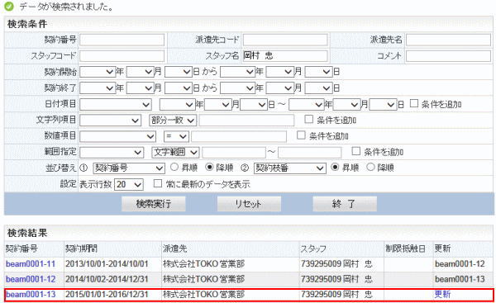Open contract link beam0001-11
Image resolution: width=496 pixels, height=303 pixels.
[x=31, y=264]
